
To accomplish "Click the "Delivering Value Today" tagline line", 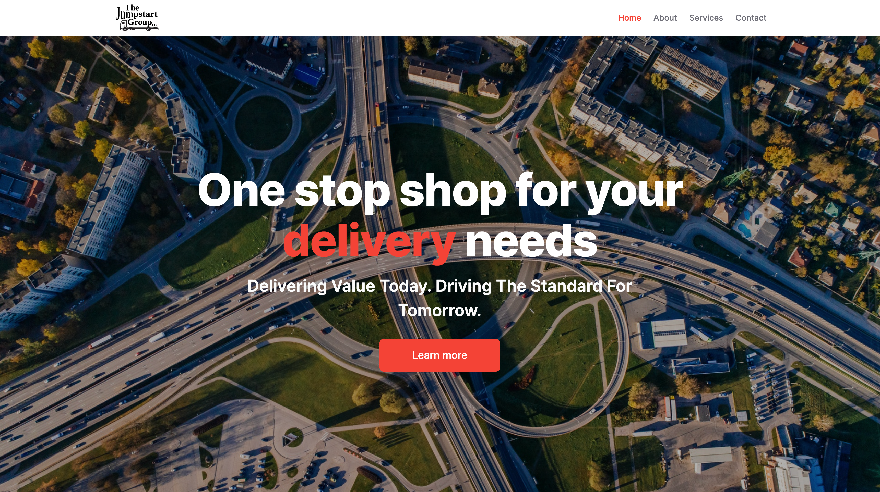I will [x=440, y=286].
